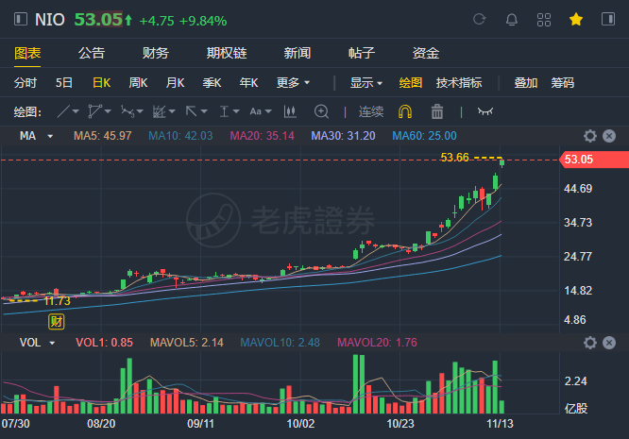Viewport: 629px width, 439px height.
Task: Hide drawings with the eye icon
Action: point(485,111)
